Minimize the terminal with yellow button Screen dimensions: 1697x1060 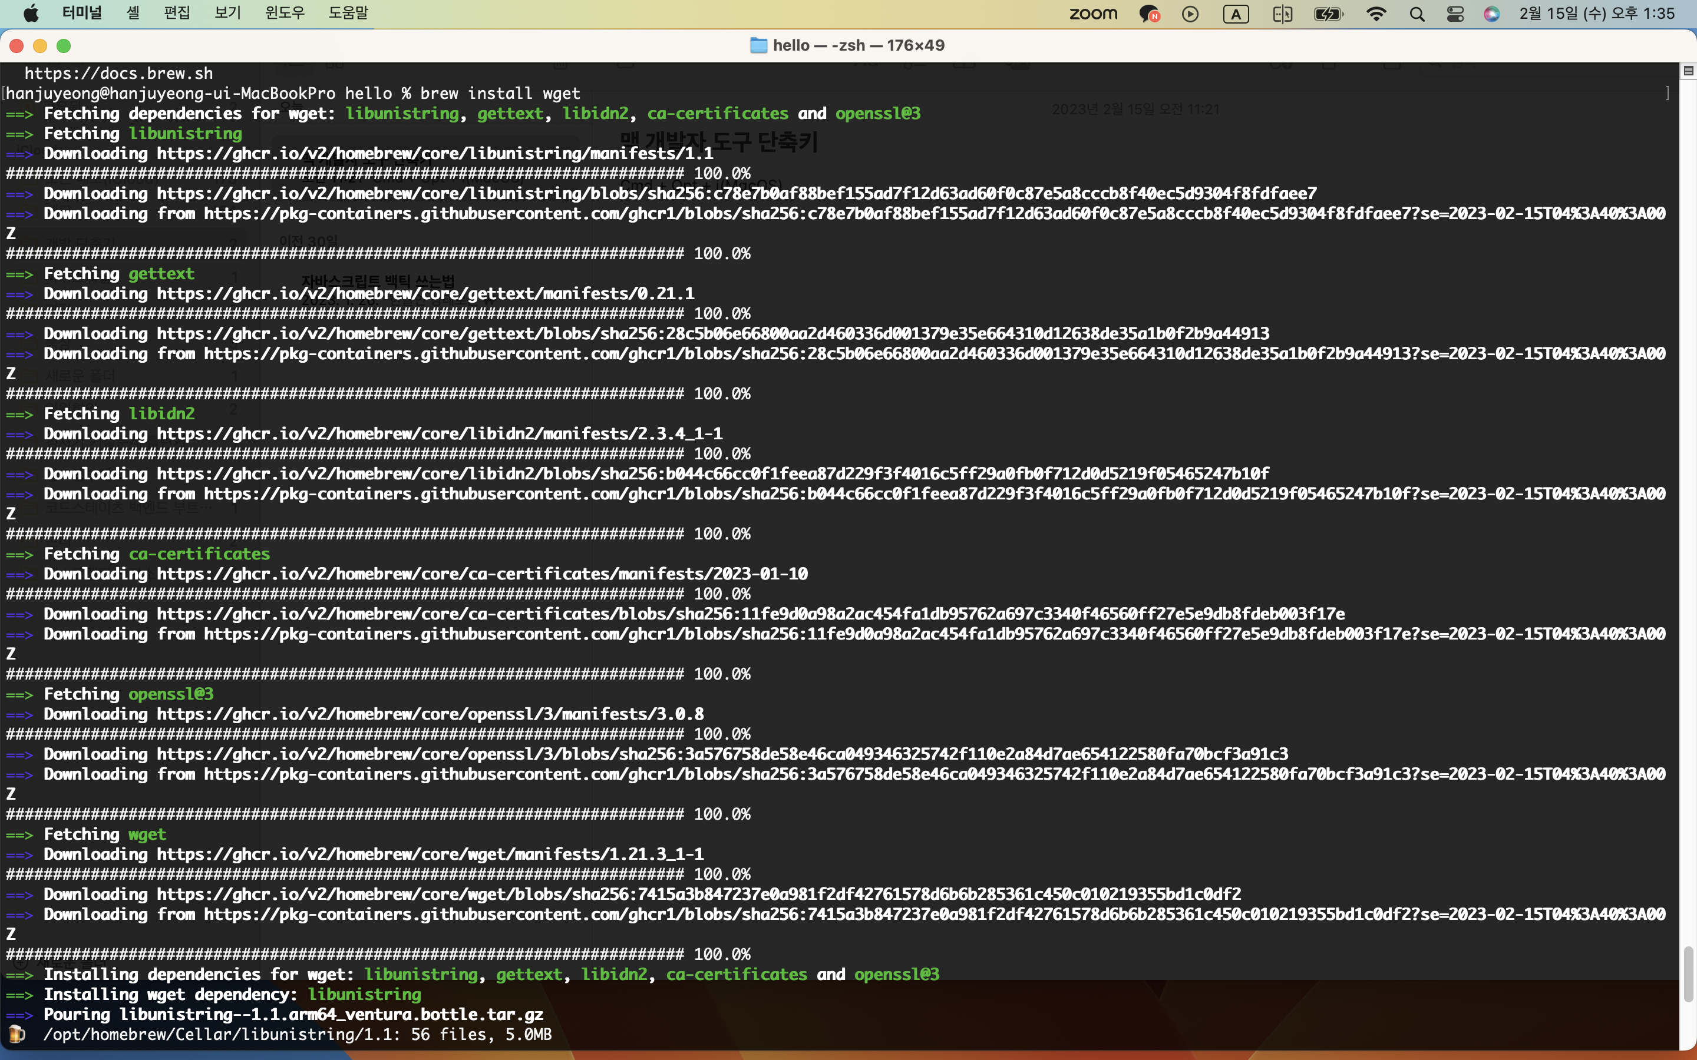(40, 45)
